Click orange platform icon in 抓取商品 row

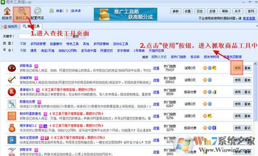pyautogui.click(x=205, y=68)
